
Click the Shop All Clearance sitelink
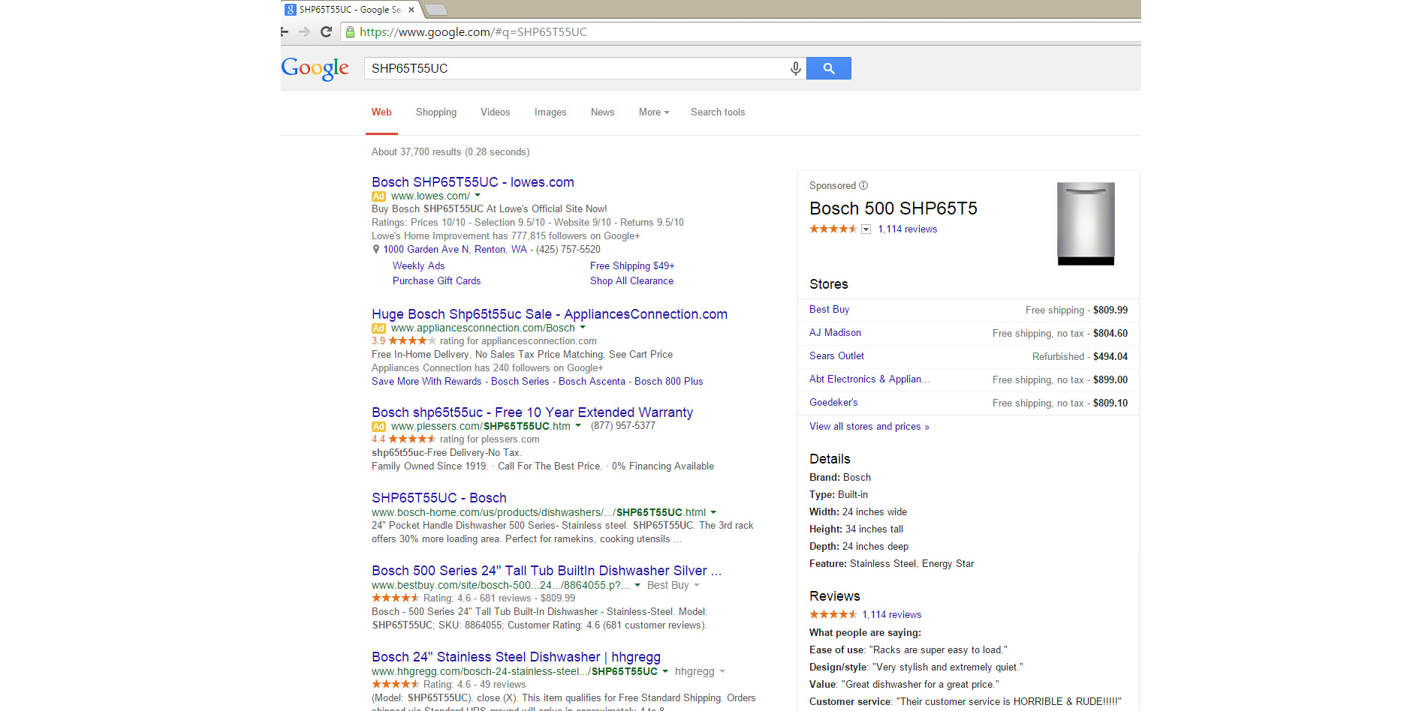pyautogui.click(x=632, y=281)
